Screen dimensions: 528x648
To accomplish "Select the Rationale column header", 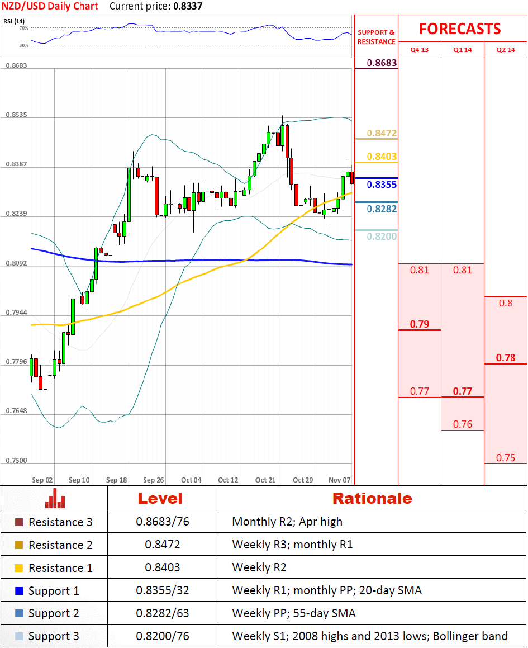I will pyautogui.click(x=372, y=498).
